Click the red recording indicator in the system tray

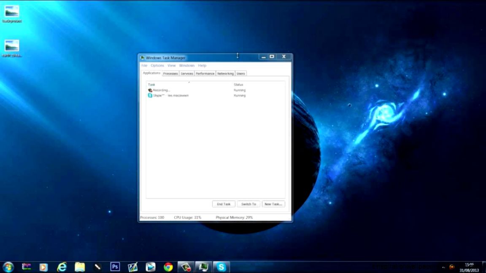coord(452,267)
